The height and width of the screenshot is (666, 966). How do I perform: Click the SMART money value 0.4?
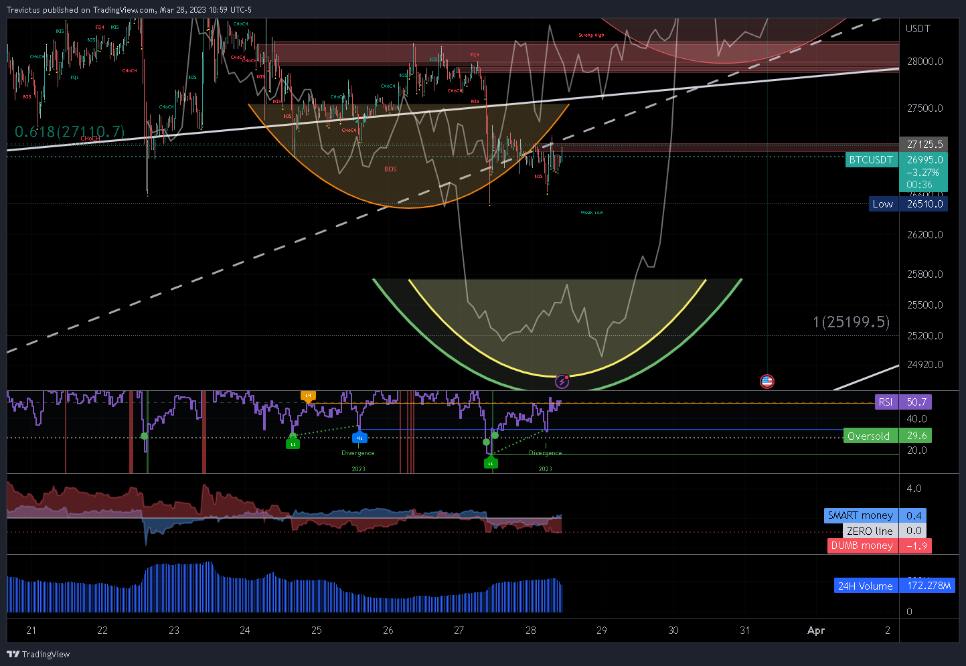(913, 515)
